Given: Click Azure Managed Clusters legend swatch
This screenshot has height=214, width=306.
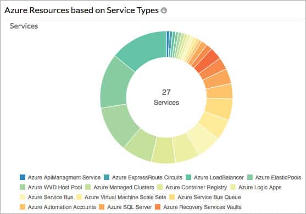Looking at the screenshot, I should 88,187.
